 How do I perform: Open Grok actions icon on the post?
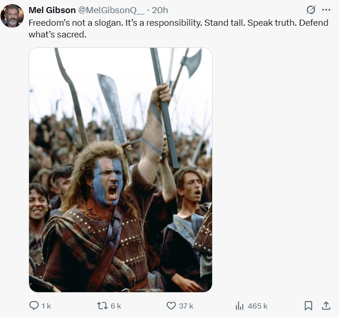[310, 10]
